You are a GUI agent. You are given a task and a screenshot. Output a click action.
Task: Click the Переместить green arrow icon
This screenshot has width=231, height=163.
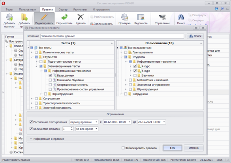click(64, 17)
